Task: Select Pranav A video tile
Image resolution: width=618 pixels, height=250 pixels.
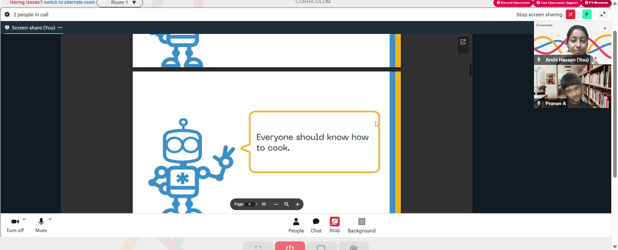Action: click(572, 86)
